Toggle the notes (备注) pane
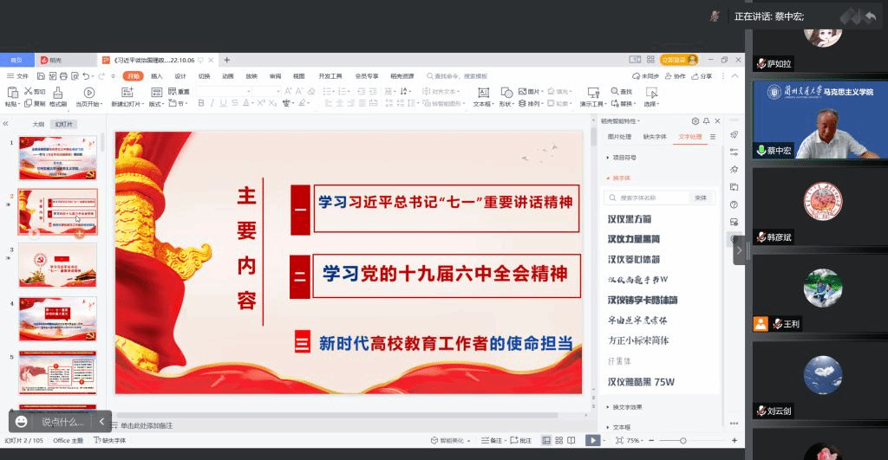Screen dimensions: 888x460 point(493,440)
